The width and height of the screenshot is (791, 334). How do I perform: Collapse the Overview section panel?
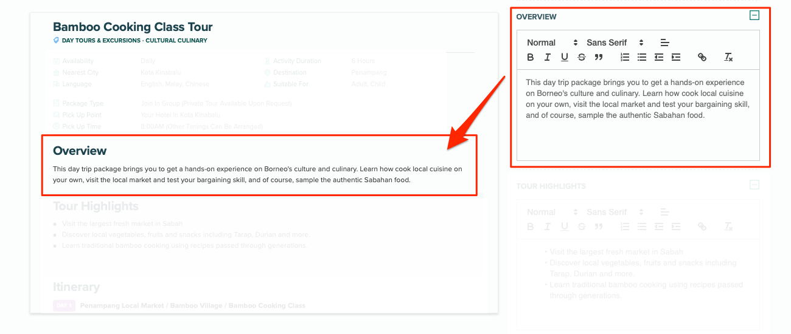point(754,16)
